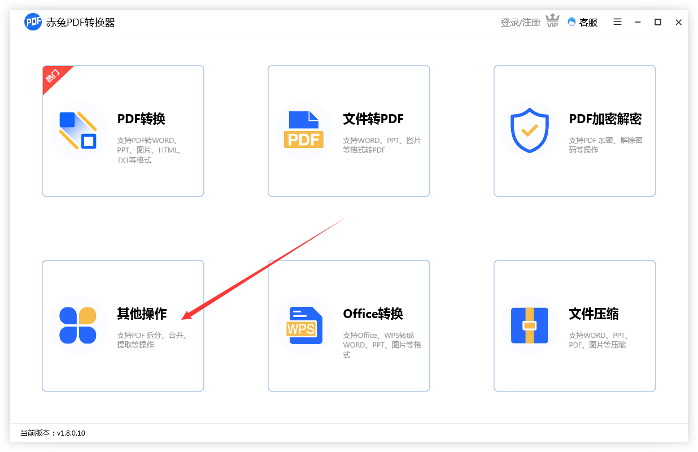The height and width of the screenshot is (452, 698).
Task: Click the Office转换 WPS document icon
Action: point(304,325)
